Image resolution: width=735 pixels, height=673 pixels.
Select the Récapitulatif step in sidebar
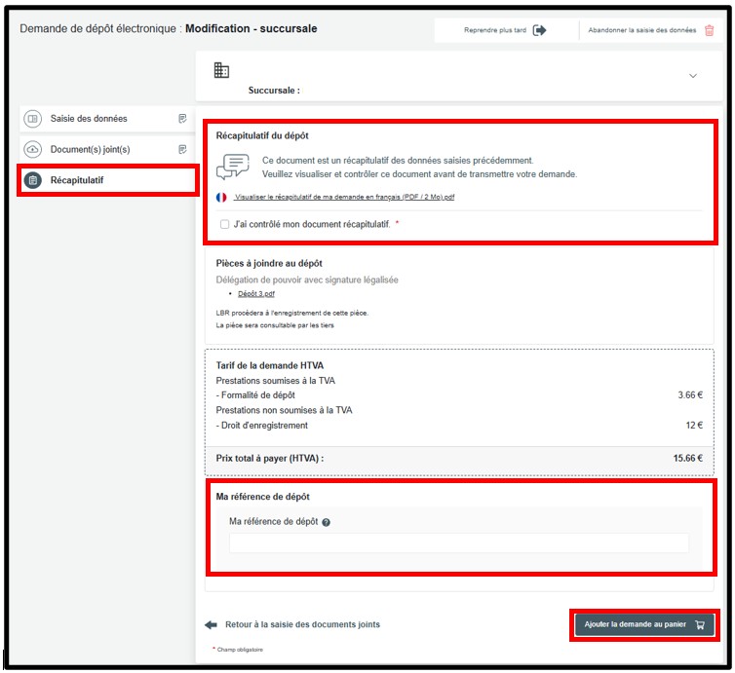pos(78,180)
